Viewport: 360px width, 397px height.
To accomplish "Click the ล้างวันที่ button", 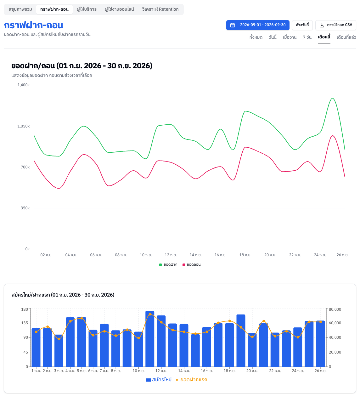I will [302, 25].
